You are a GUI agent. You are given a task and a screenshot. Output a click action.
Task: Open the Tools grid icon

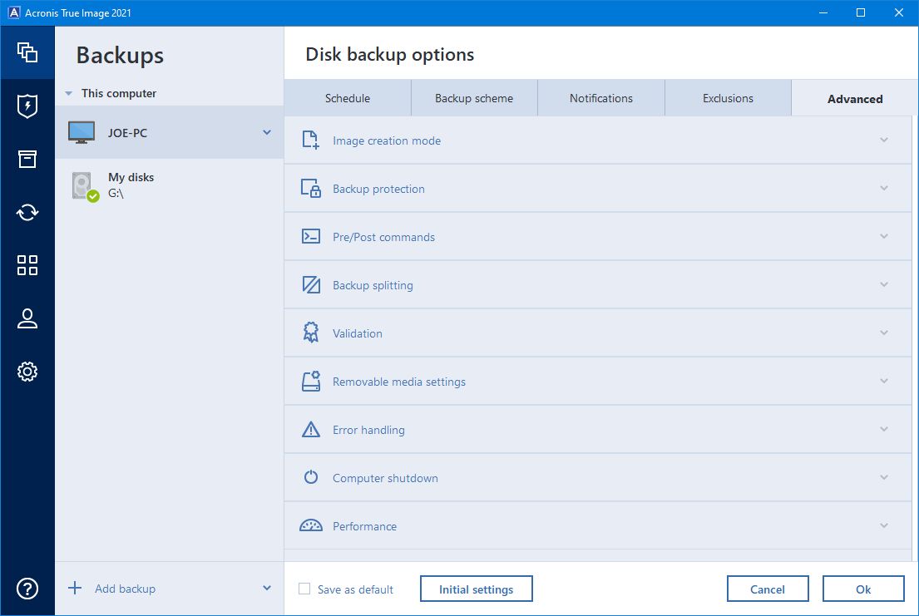27,265
